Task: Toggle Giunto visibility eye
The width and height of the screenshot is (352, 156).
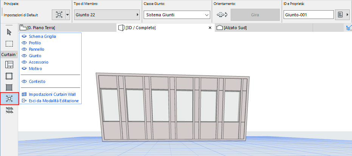Action: pos(24,56)
